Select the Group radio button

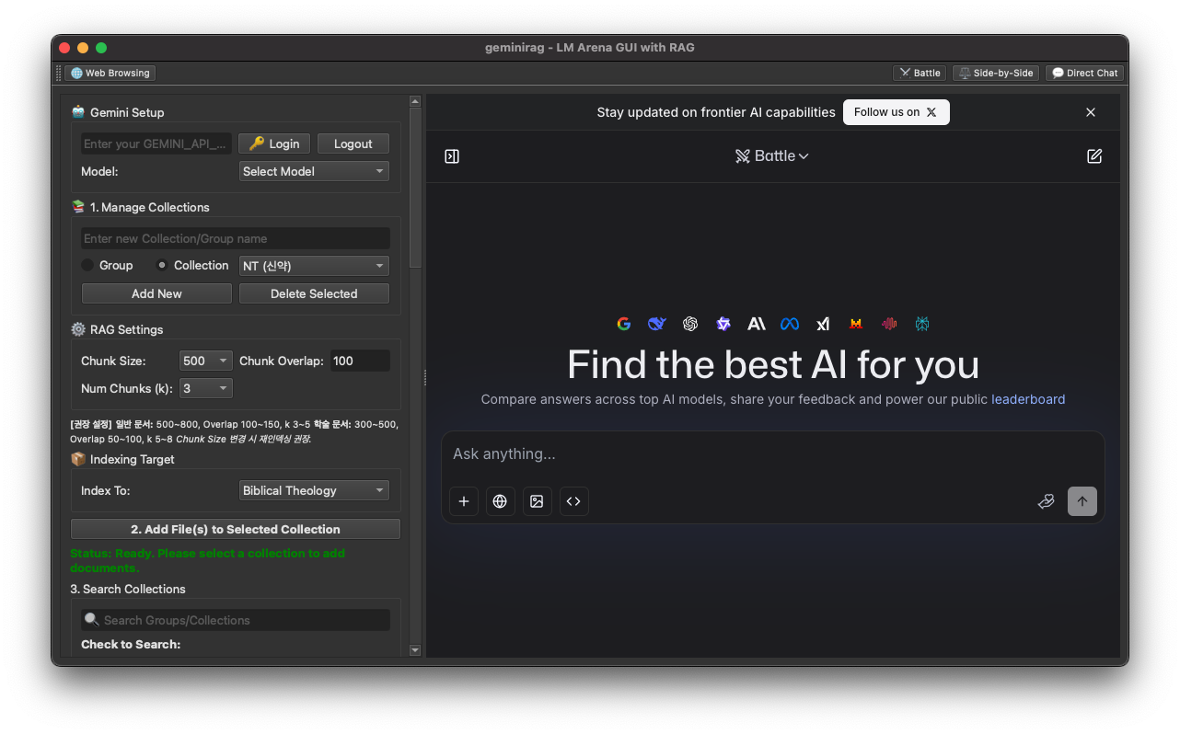click(88, 265)
